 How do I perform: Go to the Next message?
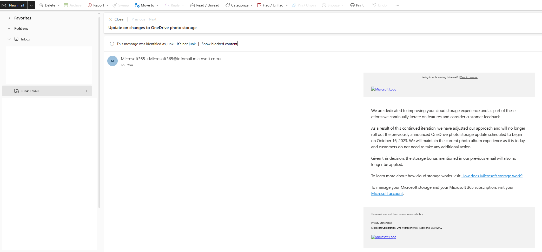153,19
